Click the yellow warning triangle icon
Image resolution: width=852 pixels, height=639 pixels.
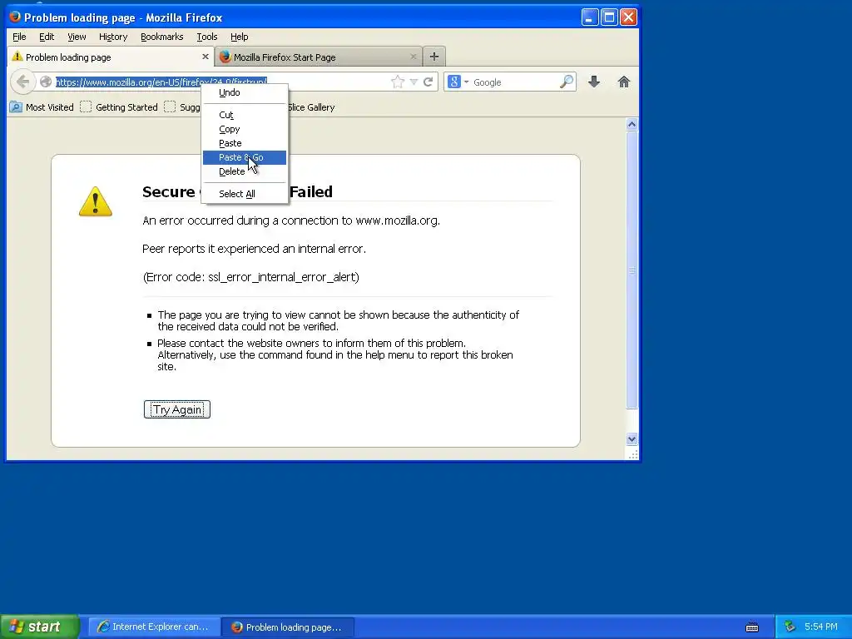(96, 201)
